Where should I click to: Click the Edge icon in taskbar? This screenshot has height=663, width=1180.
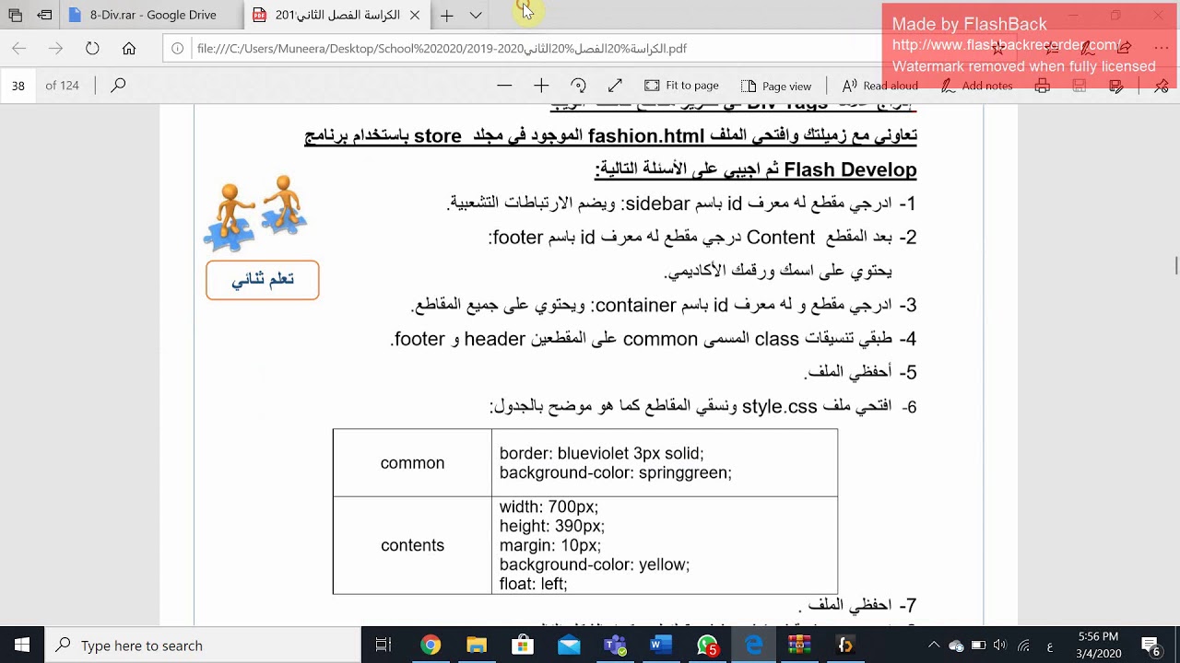[x=753, y=646]
